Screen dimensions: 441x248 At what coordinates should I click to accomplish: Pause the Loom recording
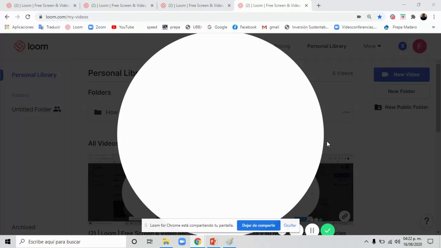click(312, 230)
